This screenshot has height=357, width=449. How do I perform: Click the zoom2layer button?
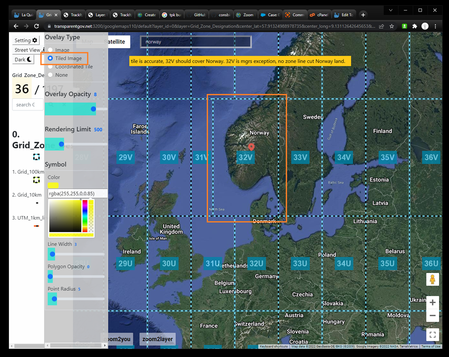click(x=157, y=339)
